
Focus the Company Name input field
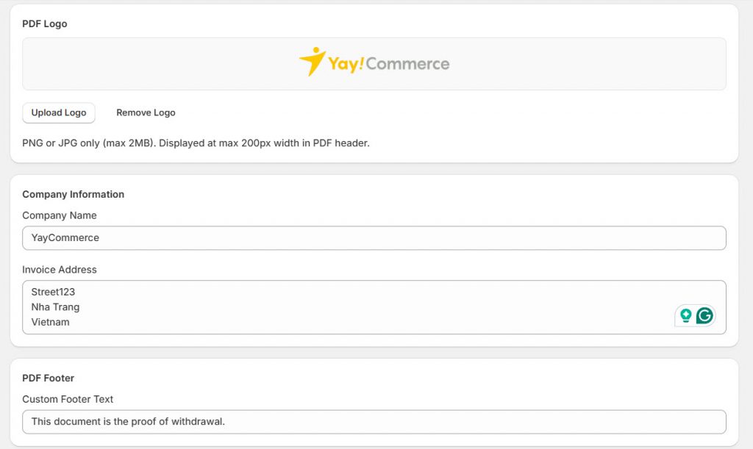[374, 238]
